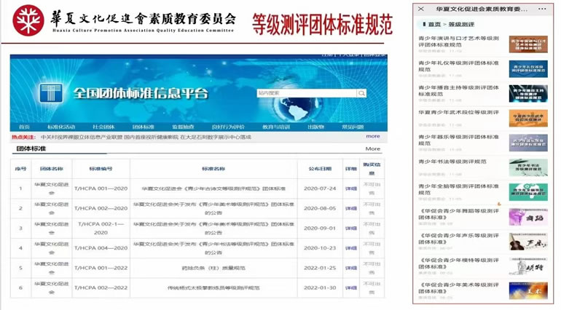This screenshot has height=310, width=561.
Task: Click the date cell 2022-01-30
Action: pos(320,288)
